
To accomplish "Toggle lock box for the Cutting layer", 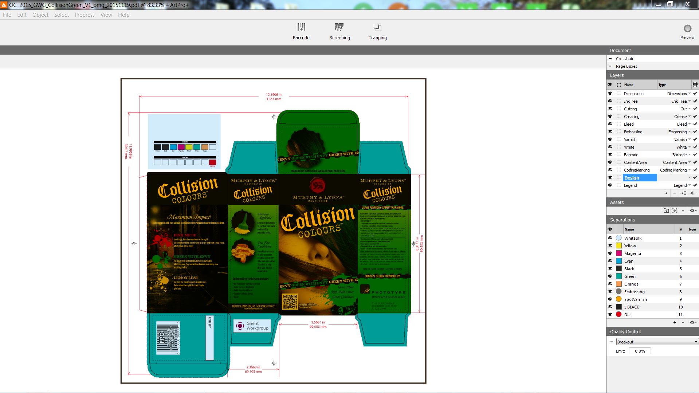I will (619, 109).
